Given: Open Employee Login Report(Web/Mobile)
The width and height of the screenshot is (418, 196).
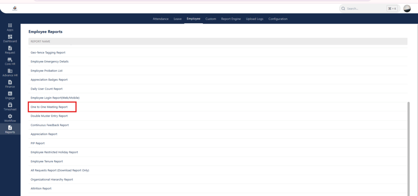Looking at the screenshot, I should 218,98.
